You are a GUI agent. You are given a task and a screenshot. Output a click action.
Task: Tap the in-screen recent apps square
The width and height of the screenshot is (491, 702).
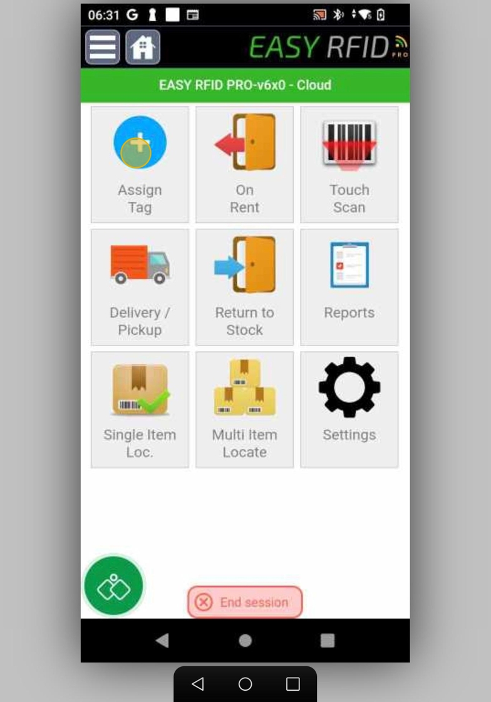(x=328, y=640)
